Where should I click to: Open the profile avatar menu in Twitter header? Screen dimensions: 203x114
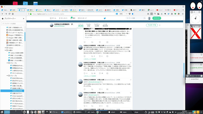[149, 18]
